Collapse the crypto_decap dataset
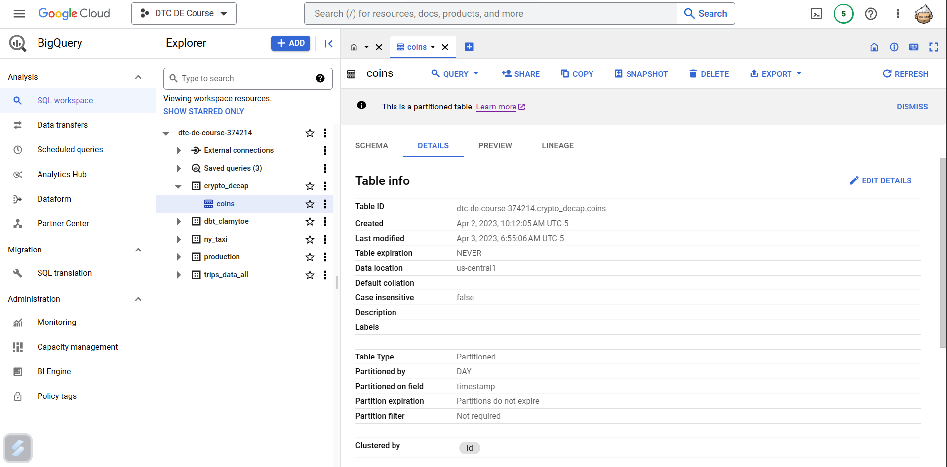The width and height of the screenshot is (947, 467). point(178,186)
